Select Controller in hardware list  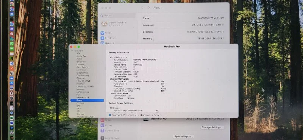tap(81, 70)
